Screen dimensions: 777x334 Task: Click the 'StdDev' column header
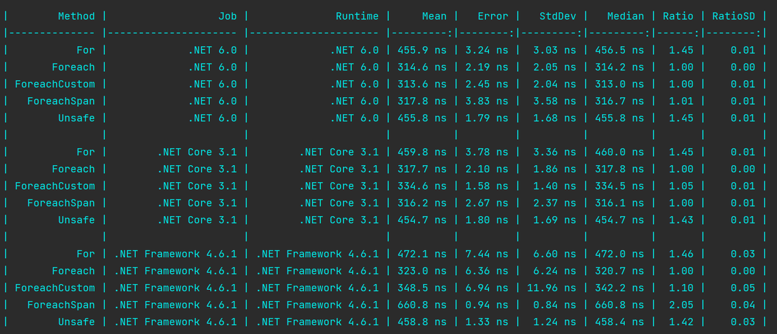click(x=558, y=16)
